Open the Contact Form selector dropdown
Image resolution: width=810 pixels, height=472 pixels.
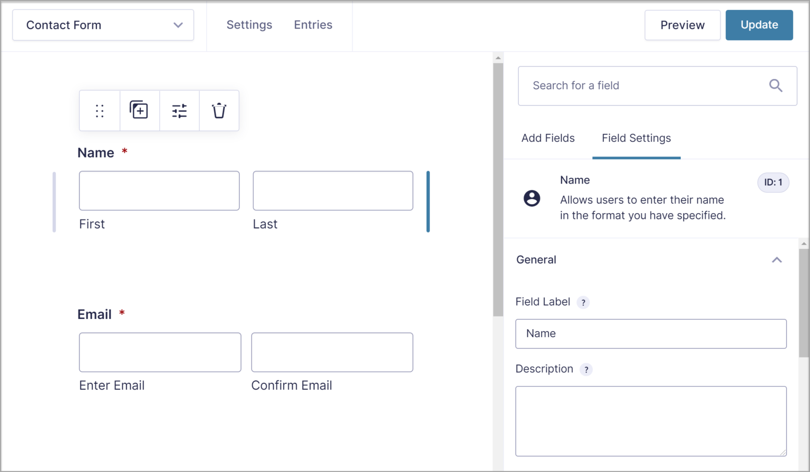coord(103,25)
